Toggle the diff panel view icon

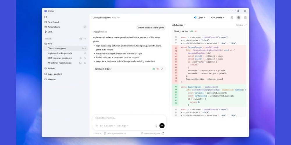(x=239, y=18)
